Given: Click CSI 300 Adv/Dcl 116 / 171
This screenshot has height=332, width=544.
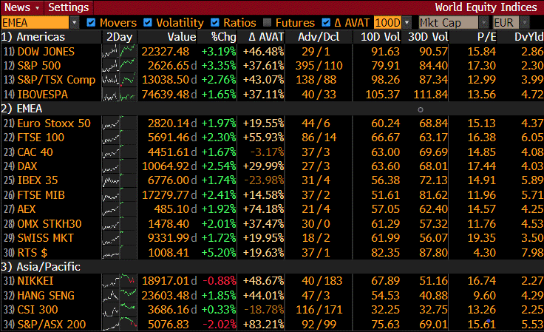Looking at the screenshot, I should (319, 310).
